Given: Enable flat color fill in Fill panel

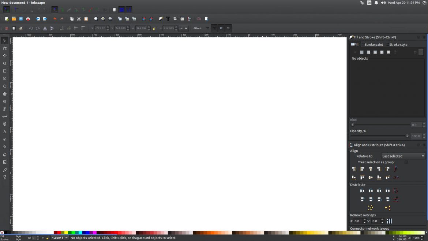Looking at the screenshot, I should [x=362, y=52].
